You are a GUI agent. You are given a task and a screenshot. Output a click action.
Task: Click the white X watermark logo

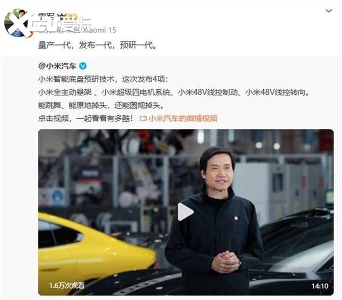point(19,24)
